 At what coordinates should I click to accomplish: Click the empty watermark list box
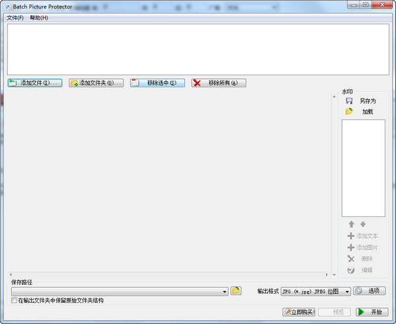coord(363,168)
